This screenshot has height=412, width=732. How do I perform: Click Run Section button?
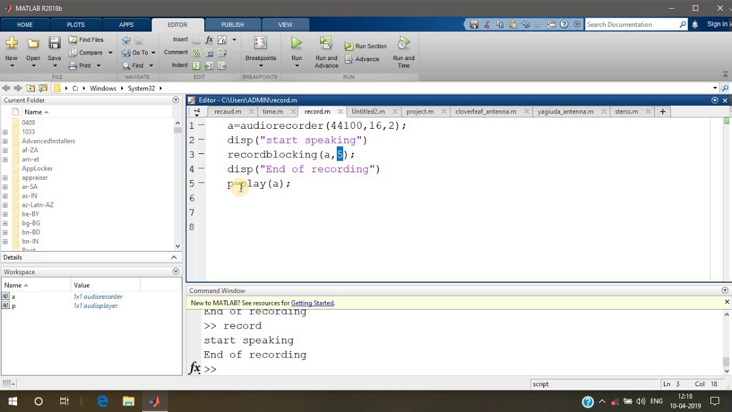pyautogui.click(x=366, y=46)
